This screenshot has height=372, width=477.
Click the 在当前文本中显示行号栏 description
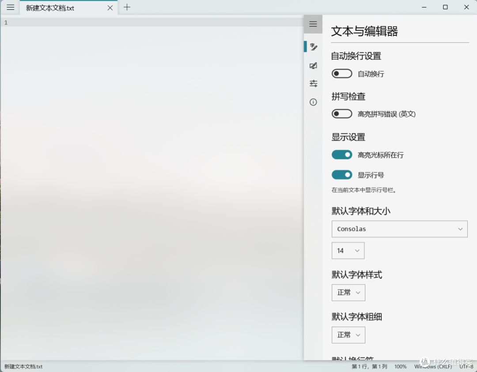pos(363,190)
